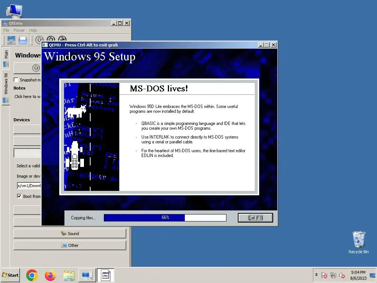The width and height of the screenshot is (377, 283).
Task: Uncheck the Boot from checkbox
Action: pos(19,196)
